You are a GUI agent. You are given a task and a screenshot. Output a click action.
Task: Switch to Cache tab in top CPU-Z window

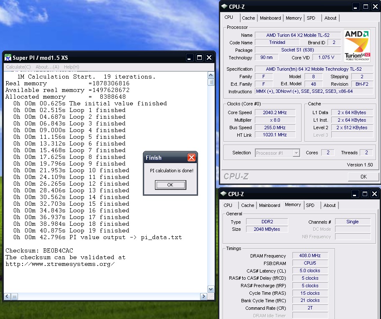[x=248, y=18]
